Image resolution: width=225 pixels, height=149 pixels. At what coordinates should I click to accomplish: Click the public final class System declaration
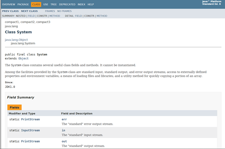click(26, 55)
